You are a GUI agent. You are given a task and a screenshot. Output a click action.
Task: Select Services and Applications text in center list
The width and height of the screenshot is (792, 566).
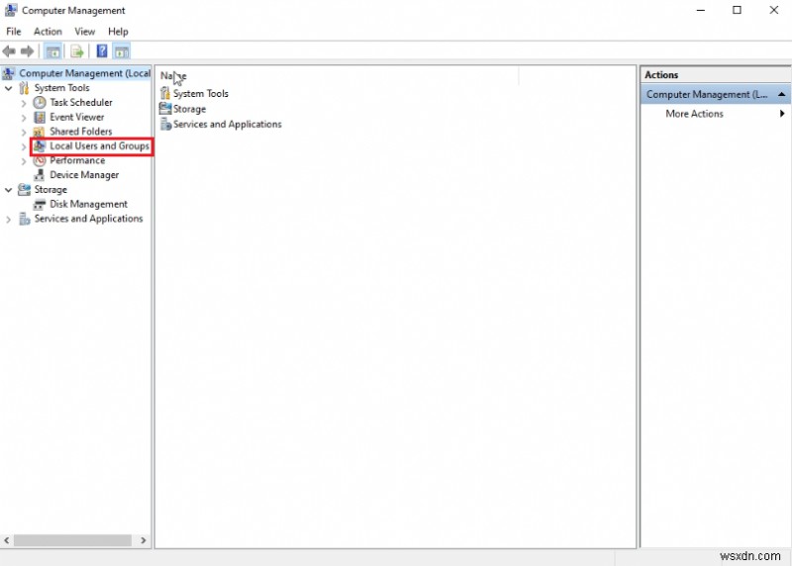[228, 125]
